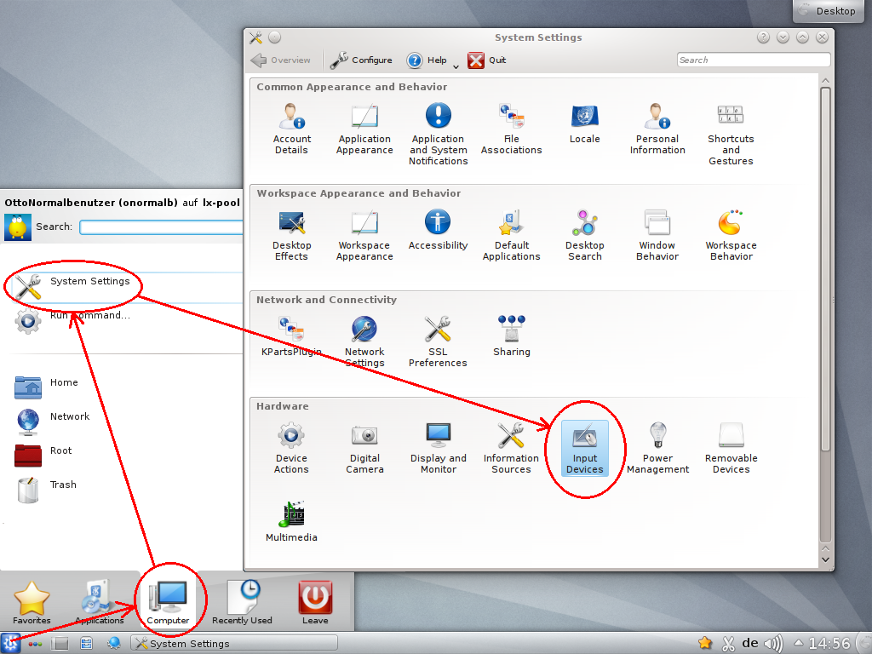Show hidden tray icons arrow
This screenshot has height=654, width=872.
(x=798, y=644)
